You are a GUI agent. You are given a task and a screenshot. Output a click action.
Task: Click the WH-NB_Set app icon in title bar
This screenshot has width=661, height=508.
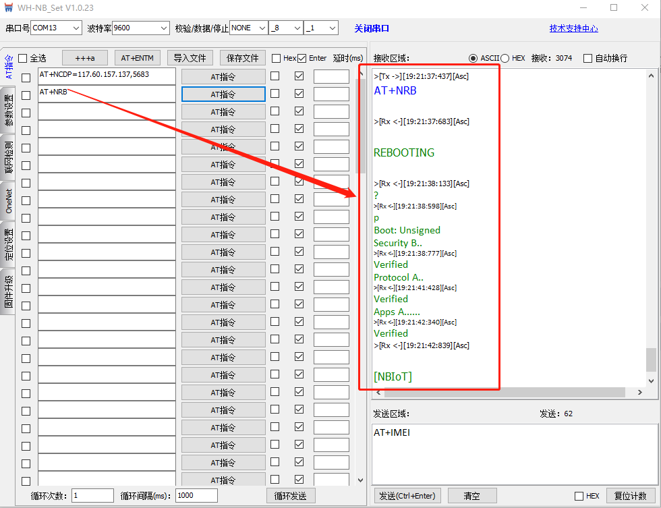point(8,7)
